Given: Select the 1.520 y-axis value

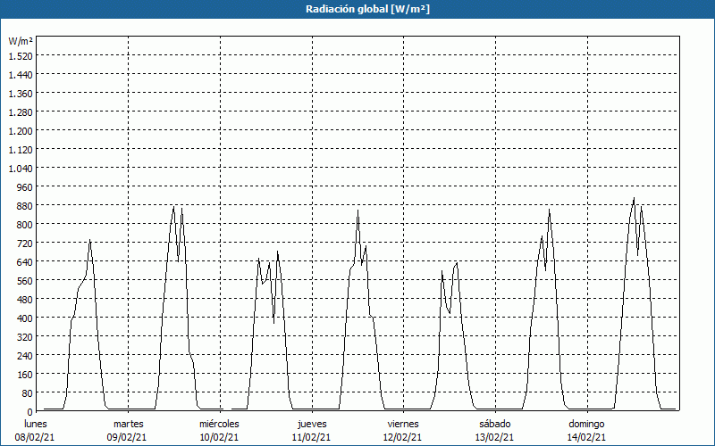Looking at the screenshot, I should tap(21, 55).
